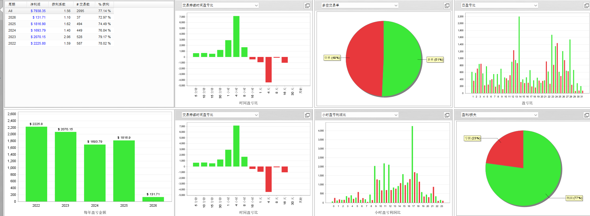Image resolution: width=590 pixels, height=216 pixels.
Task: Maximize the 盈利/损失 pie chart panel
Action: (x=586, y=115)
